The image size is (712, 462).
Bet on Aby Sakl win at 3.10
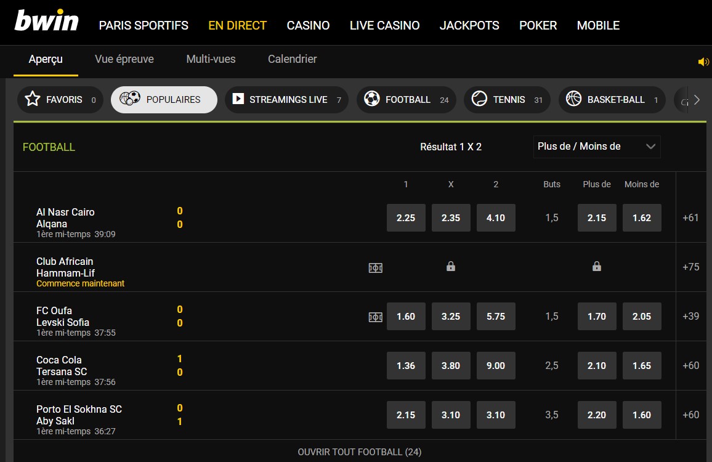[x=496, y=415]
